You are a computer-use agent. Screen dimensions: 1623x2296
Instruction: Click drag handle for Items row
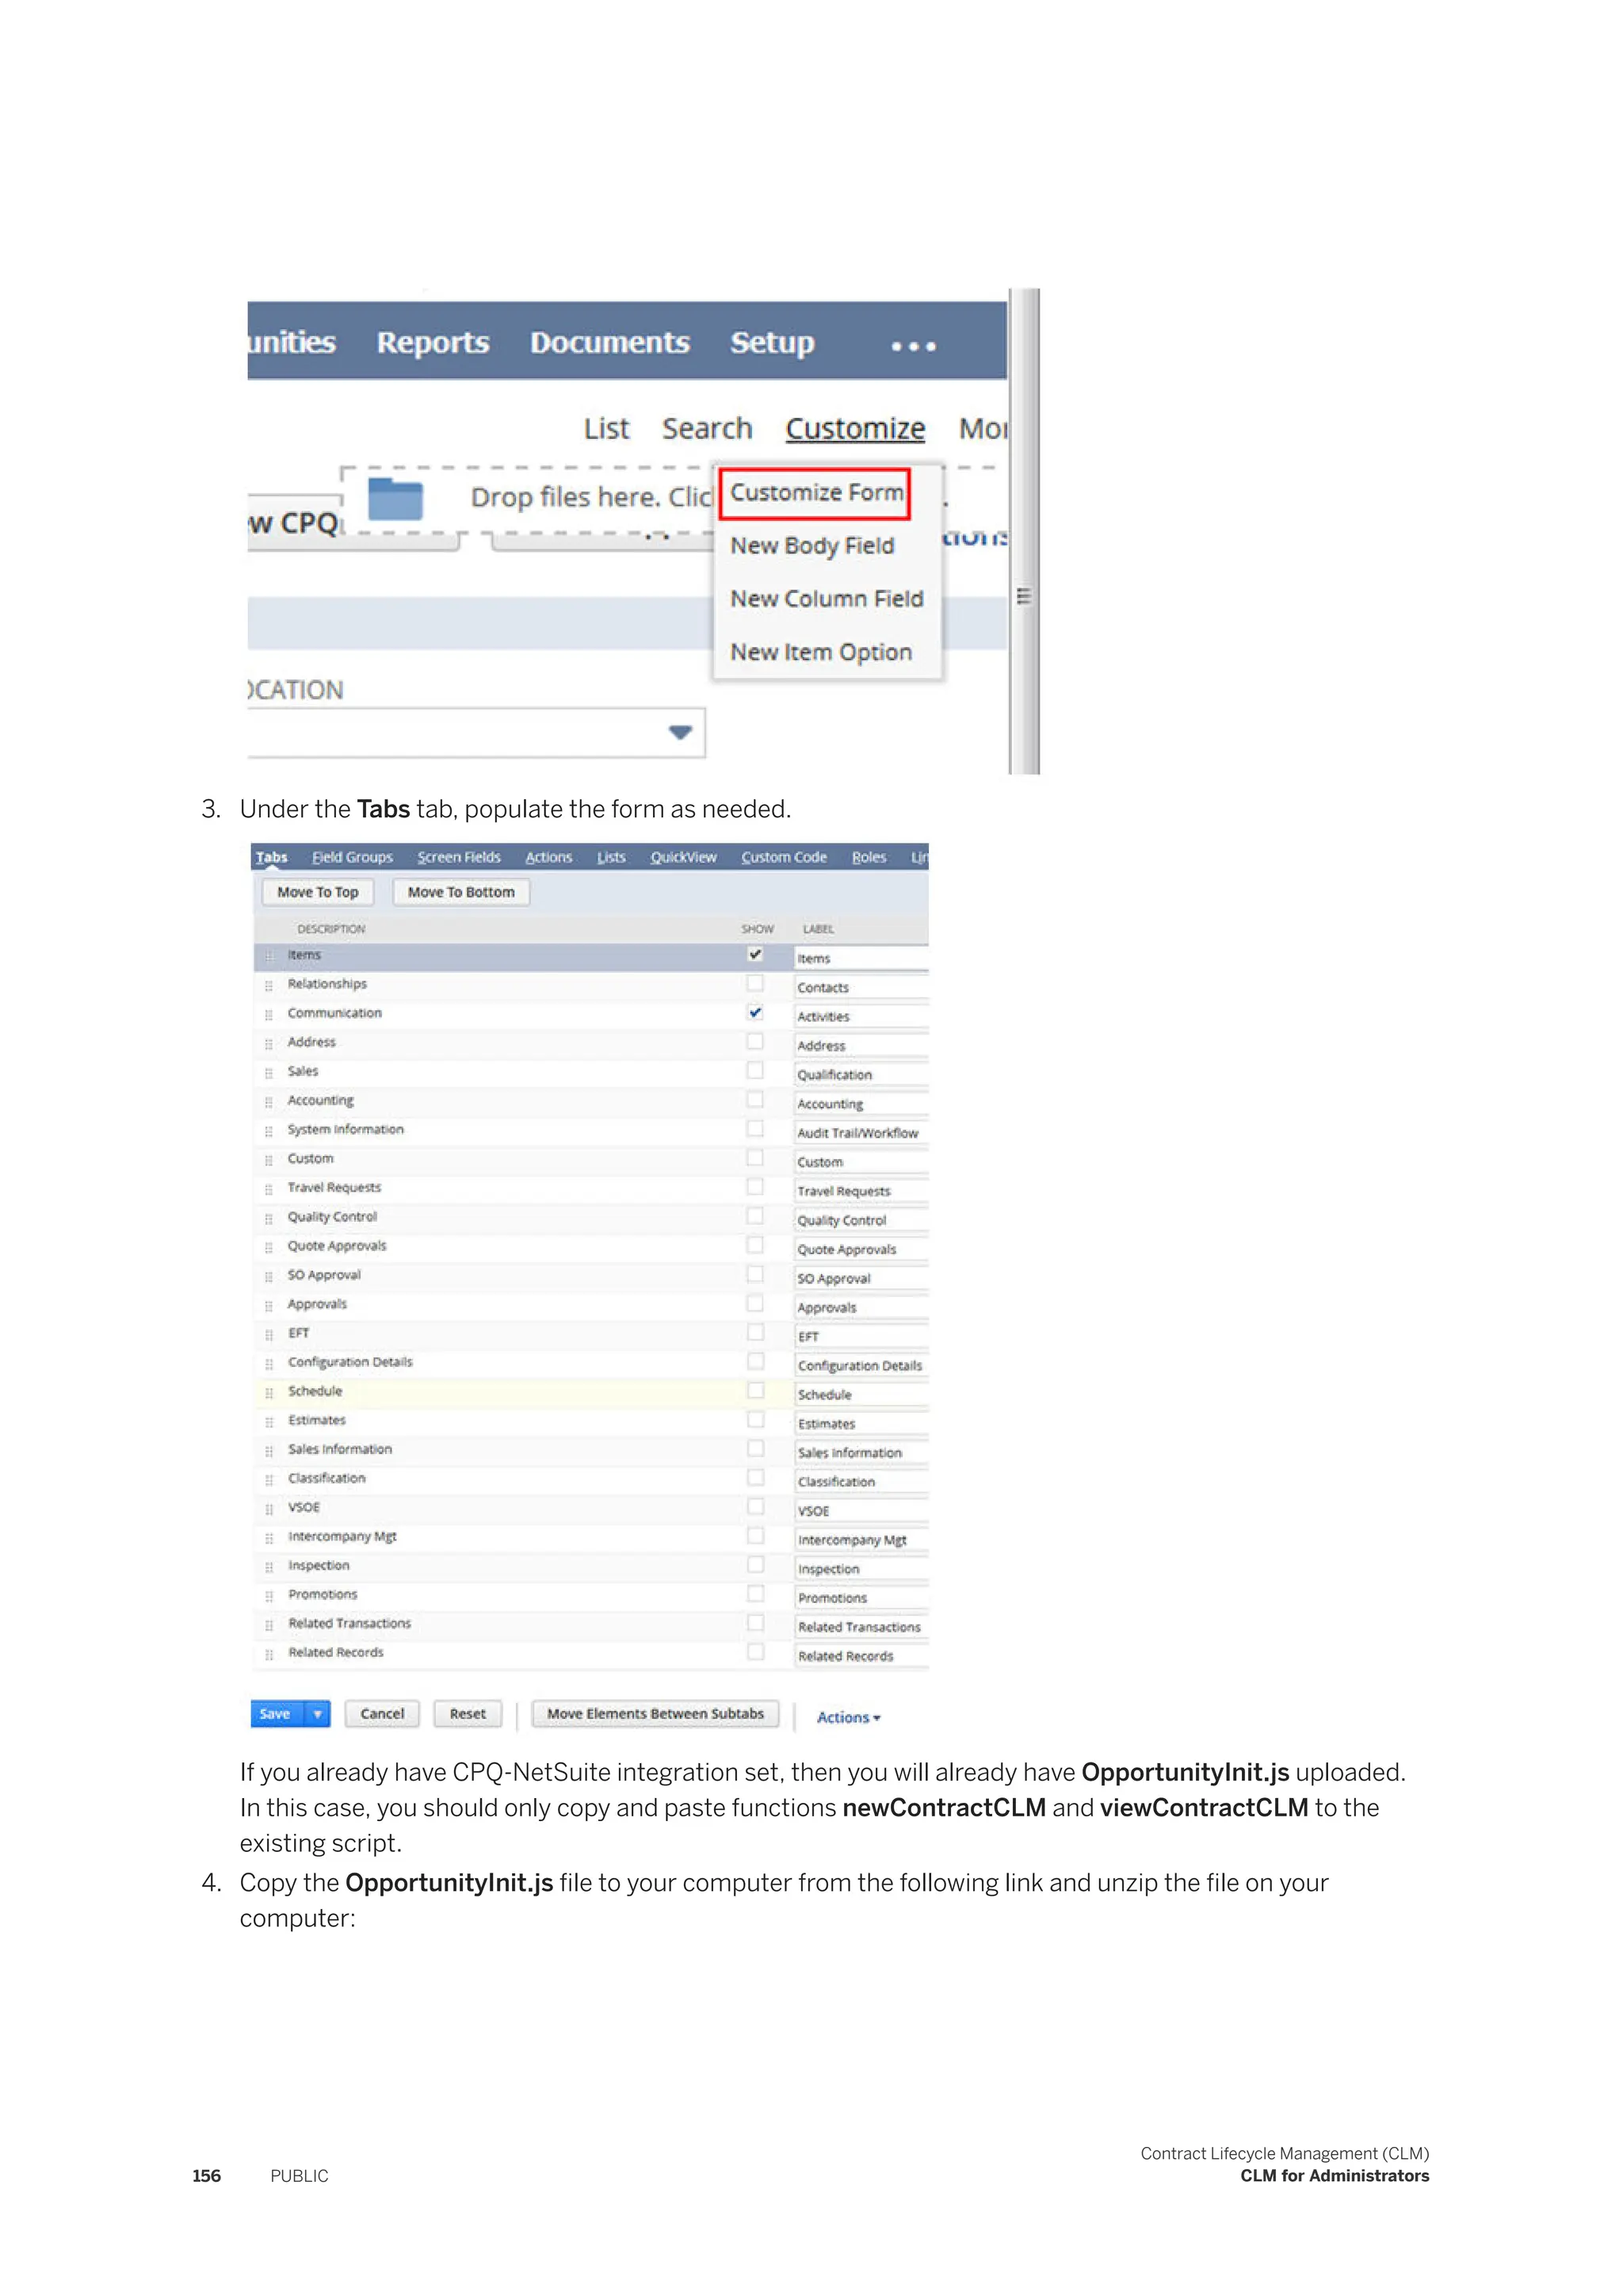pyautogui.click(x=269, y=957)
